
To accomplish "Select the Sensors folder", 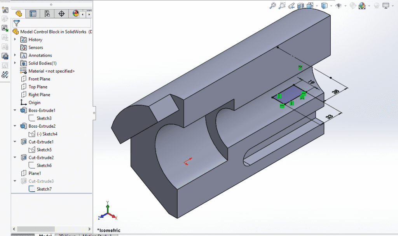I will coord(35,47).
